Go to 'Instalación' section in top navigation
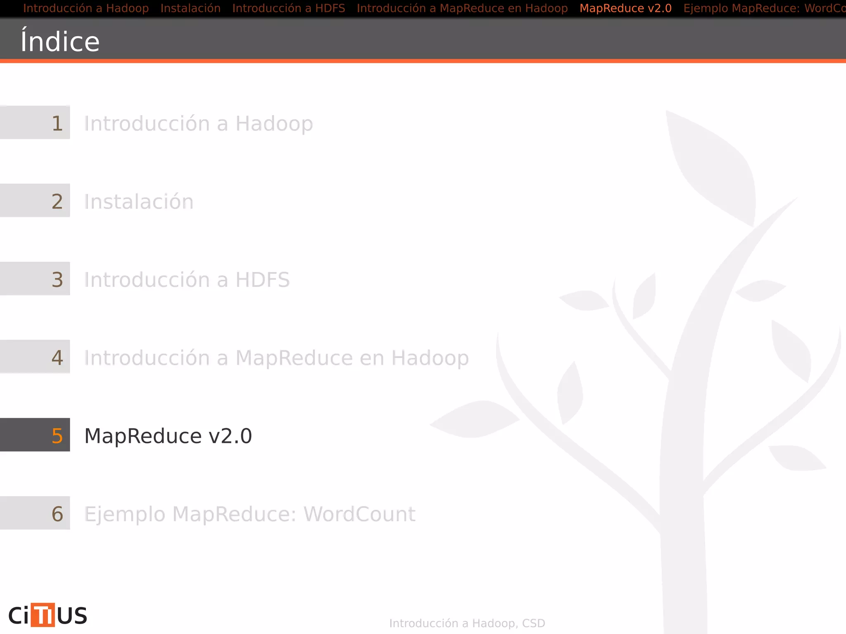The image size is (846, 634). (190, 8)
